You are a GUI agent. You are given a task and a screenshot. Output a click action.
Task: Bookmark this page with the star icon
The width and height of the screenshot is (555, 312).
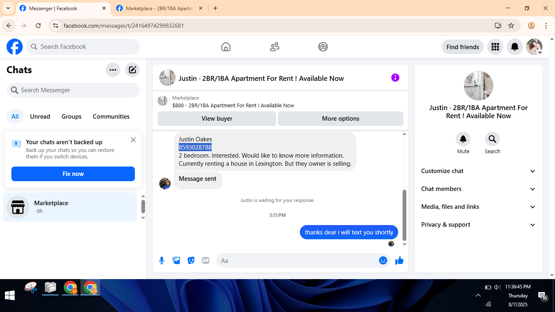point(511,26)
